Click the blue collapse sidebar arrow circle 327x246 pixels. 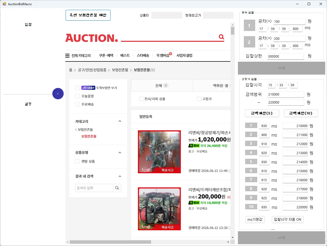coord(58,94)
